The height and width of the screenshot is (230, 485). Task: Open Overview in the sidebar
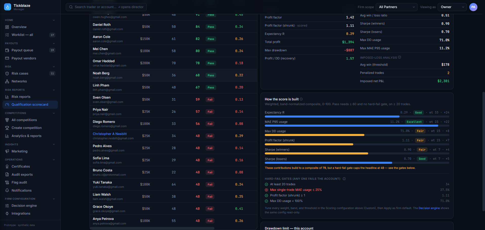click(x=30, y=27)
